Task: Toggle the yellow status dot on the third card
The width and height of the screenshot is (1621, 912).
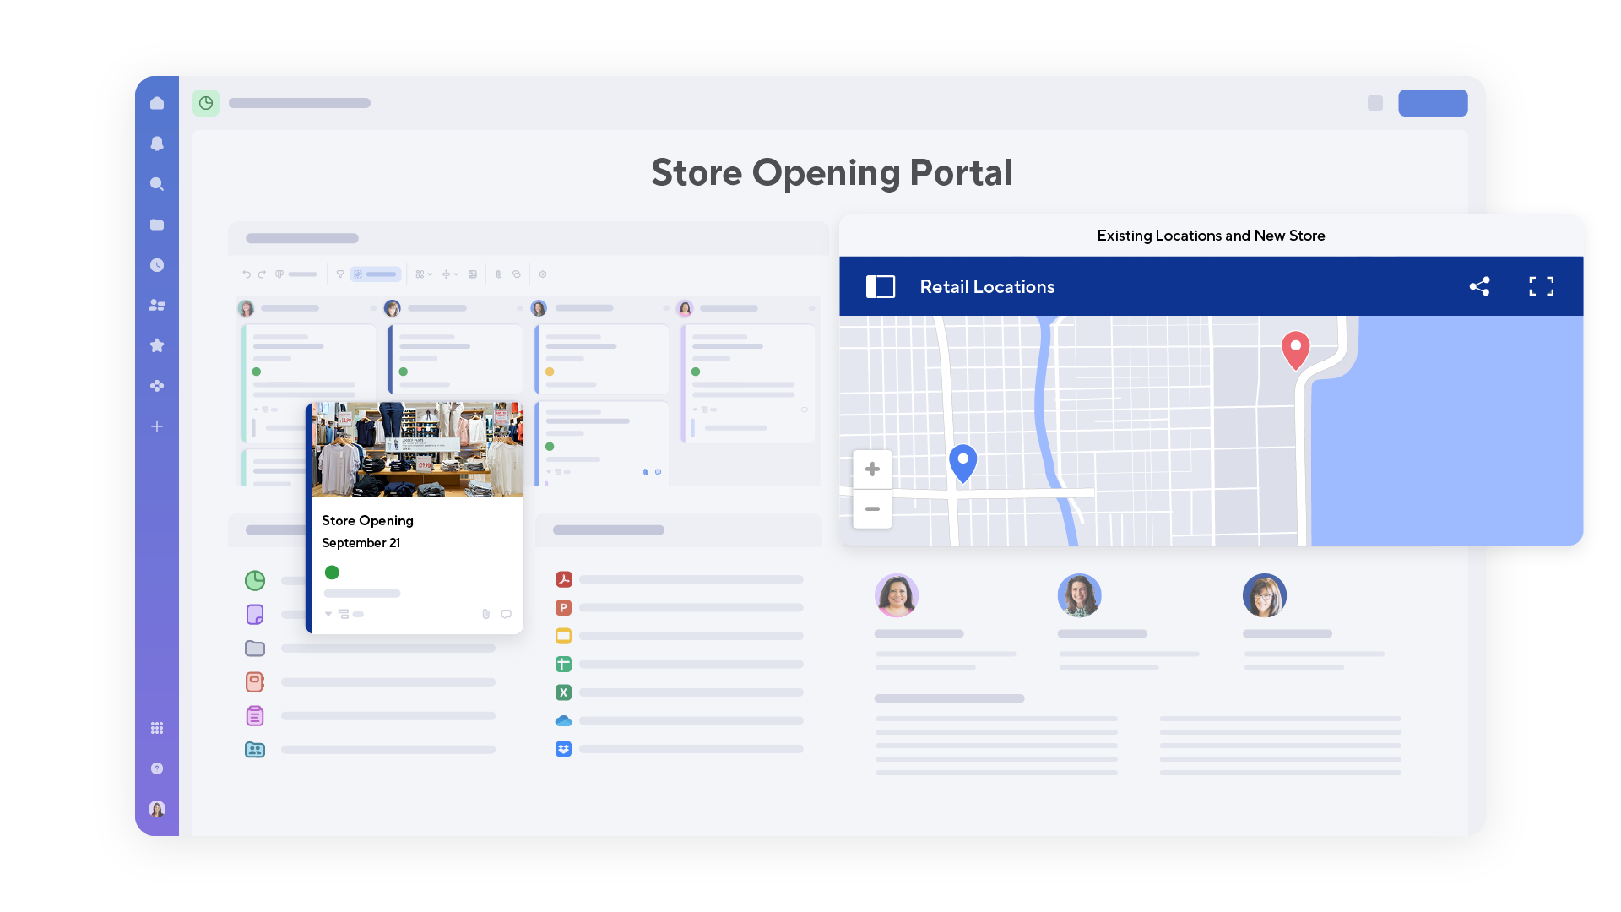Action: tap(551, 371)
